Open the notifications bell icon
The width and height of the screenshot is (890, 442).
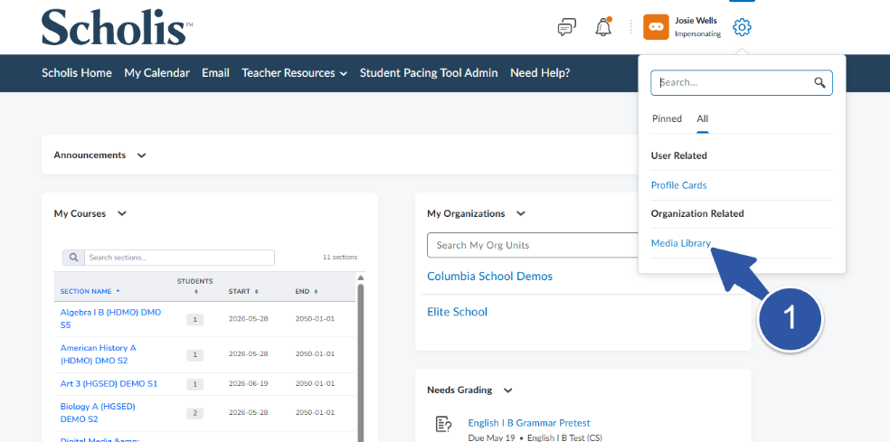click(x=603, y=27)
